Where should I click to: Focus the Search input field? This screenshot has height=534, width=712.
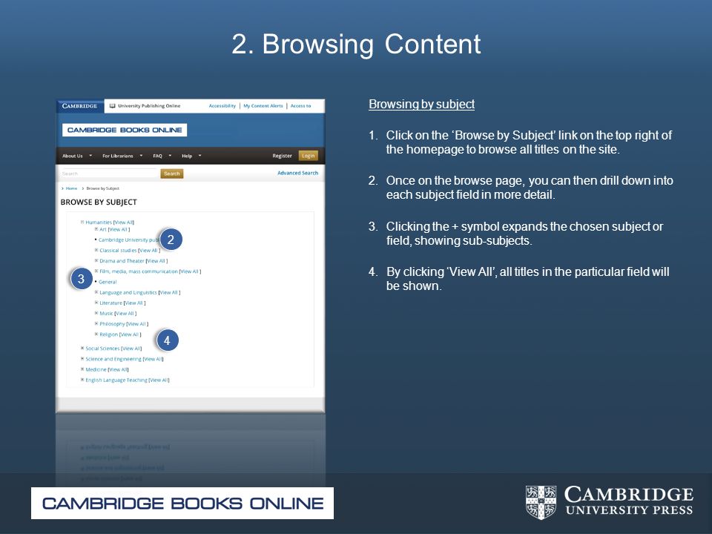coord(109,174)
